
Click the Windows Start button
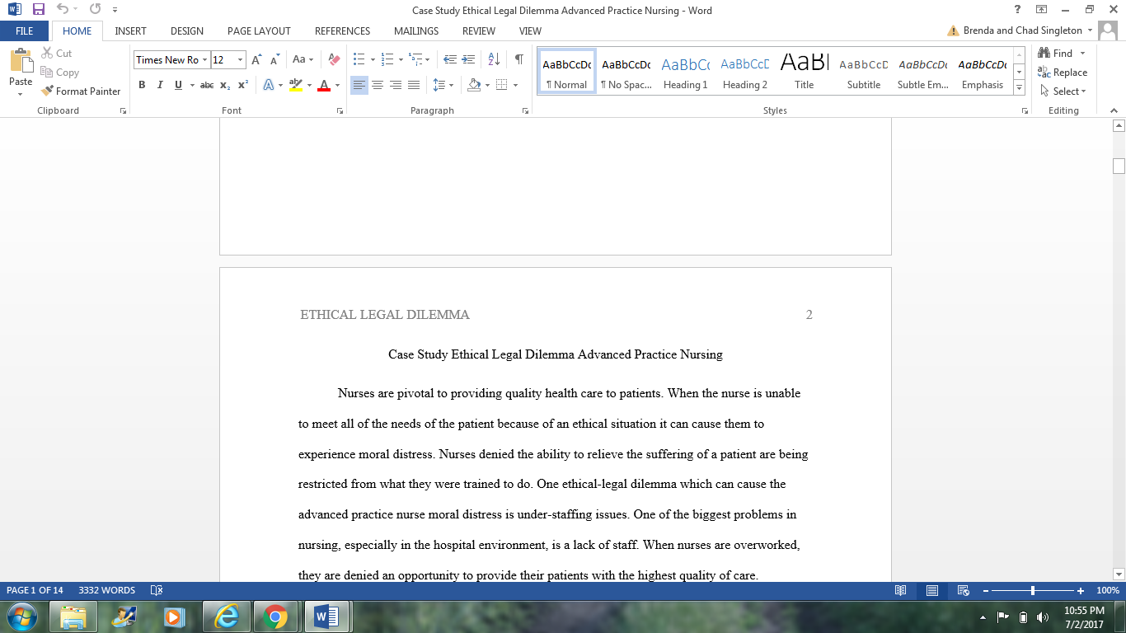21,617
